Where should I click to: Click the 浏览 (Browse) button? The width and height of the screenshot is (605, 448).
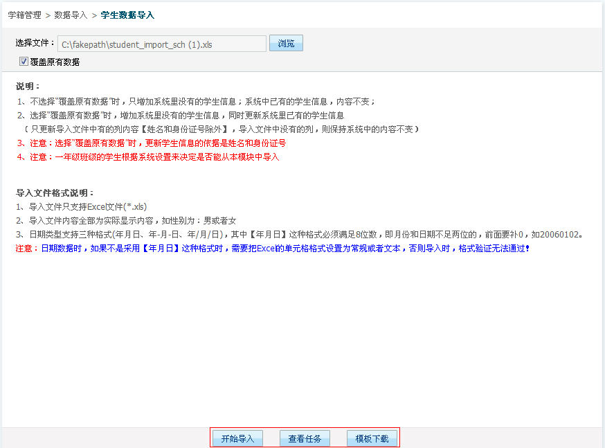click(x=286, y=43)
